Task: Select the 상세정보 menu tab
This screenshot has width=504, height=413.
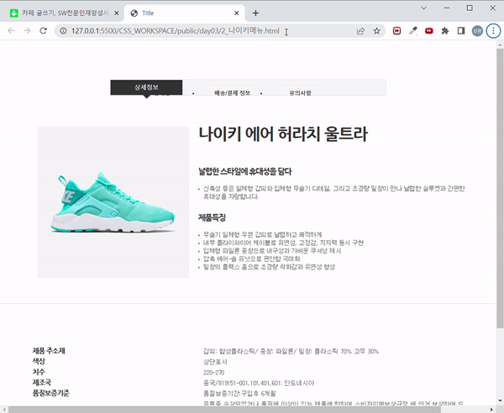Action: click(146, 87)
